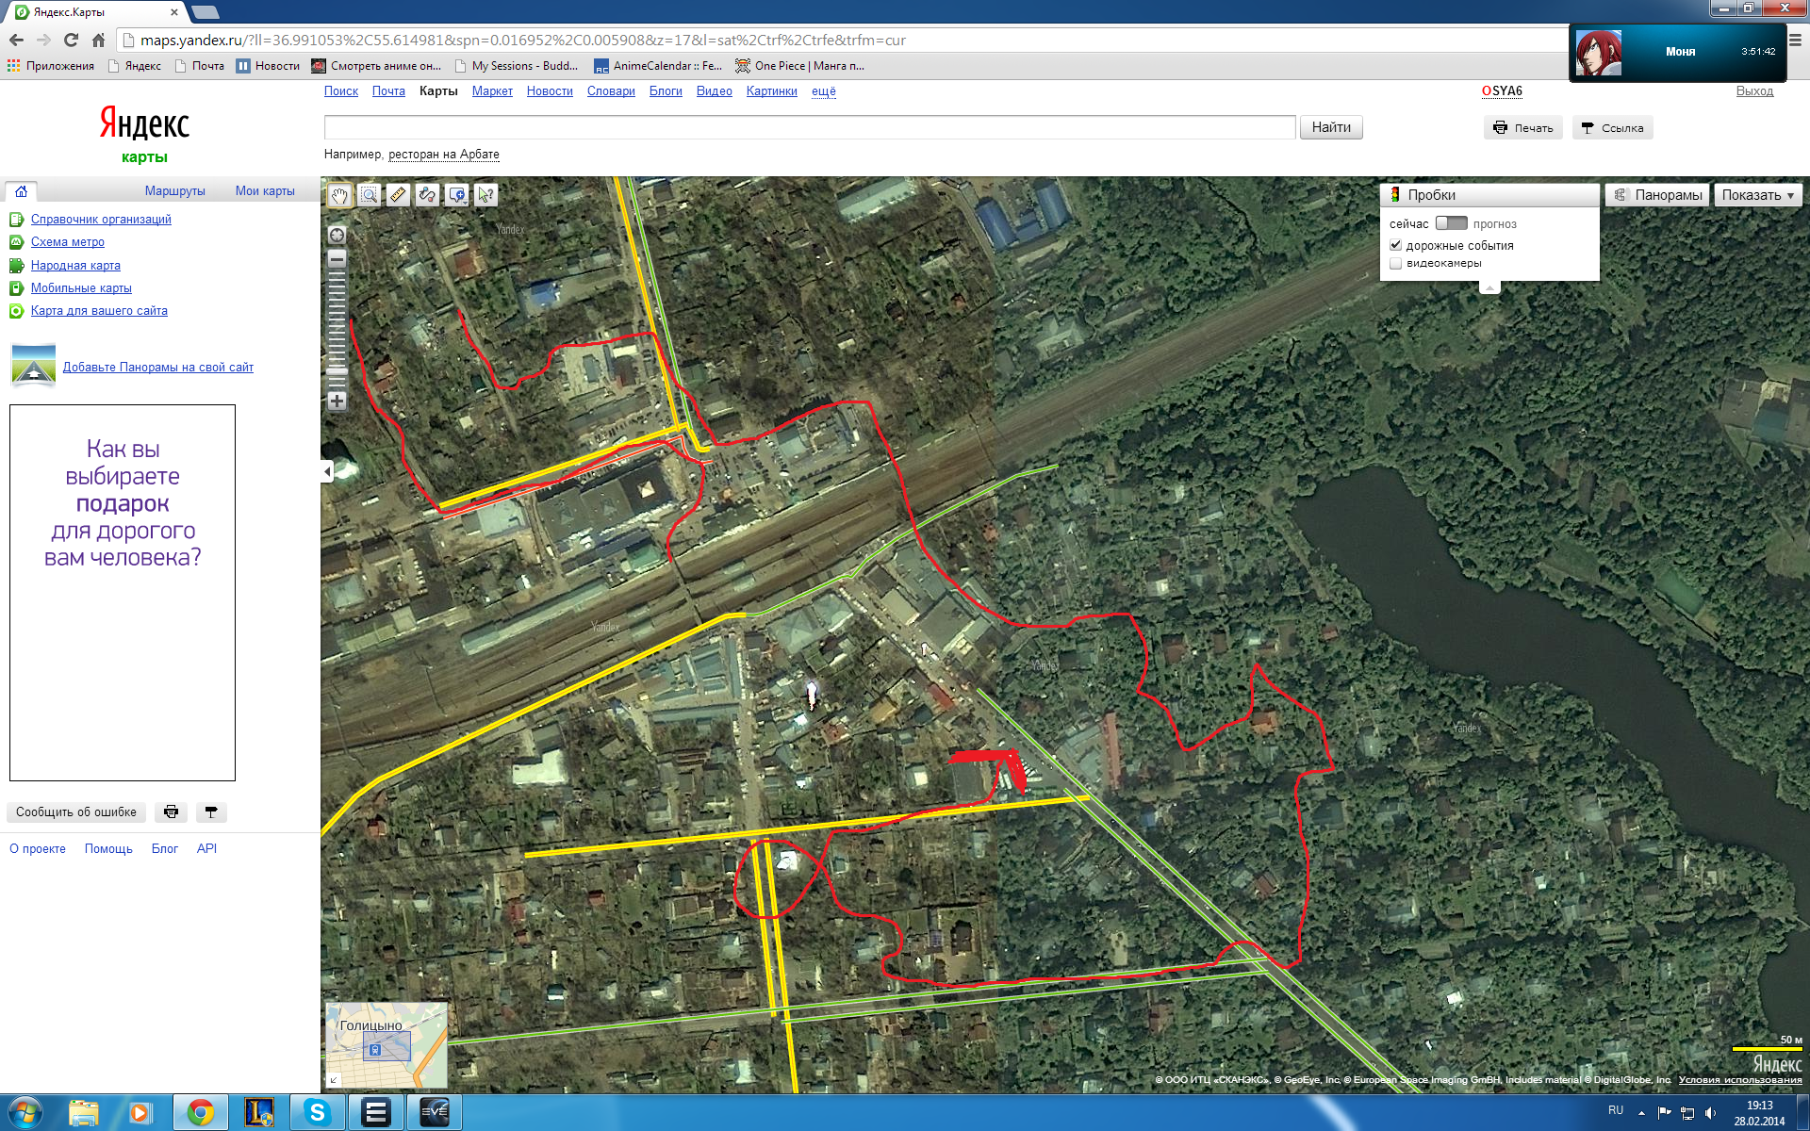1810x1131 pixels.
Task: Switch traffic slider between сейчас and прогноз
Action: pyautogui.click(x=1452, y=223)
